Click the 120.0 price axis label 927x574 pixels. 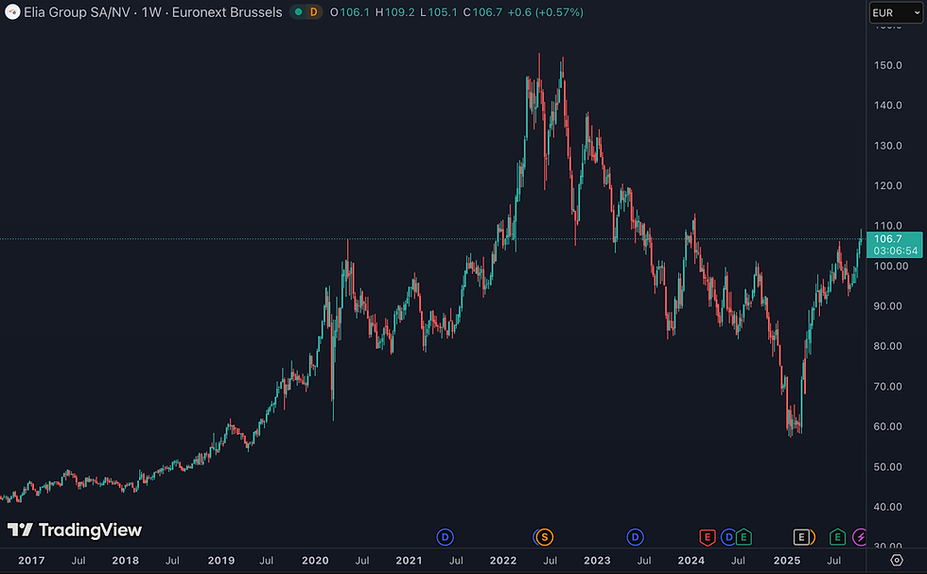coord(888,185)
